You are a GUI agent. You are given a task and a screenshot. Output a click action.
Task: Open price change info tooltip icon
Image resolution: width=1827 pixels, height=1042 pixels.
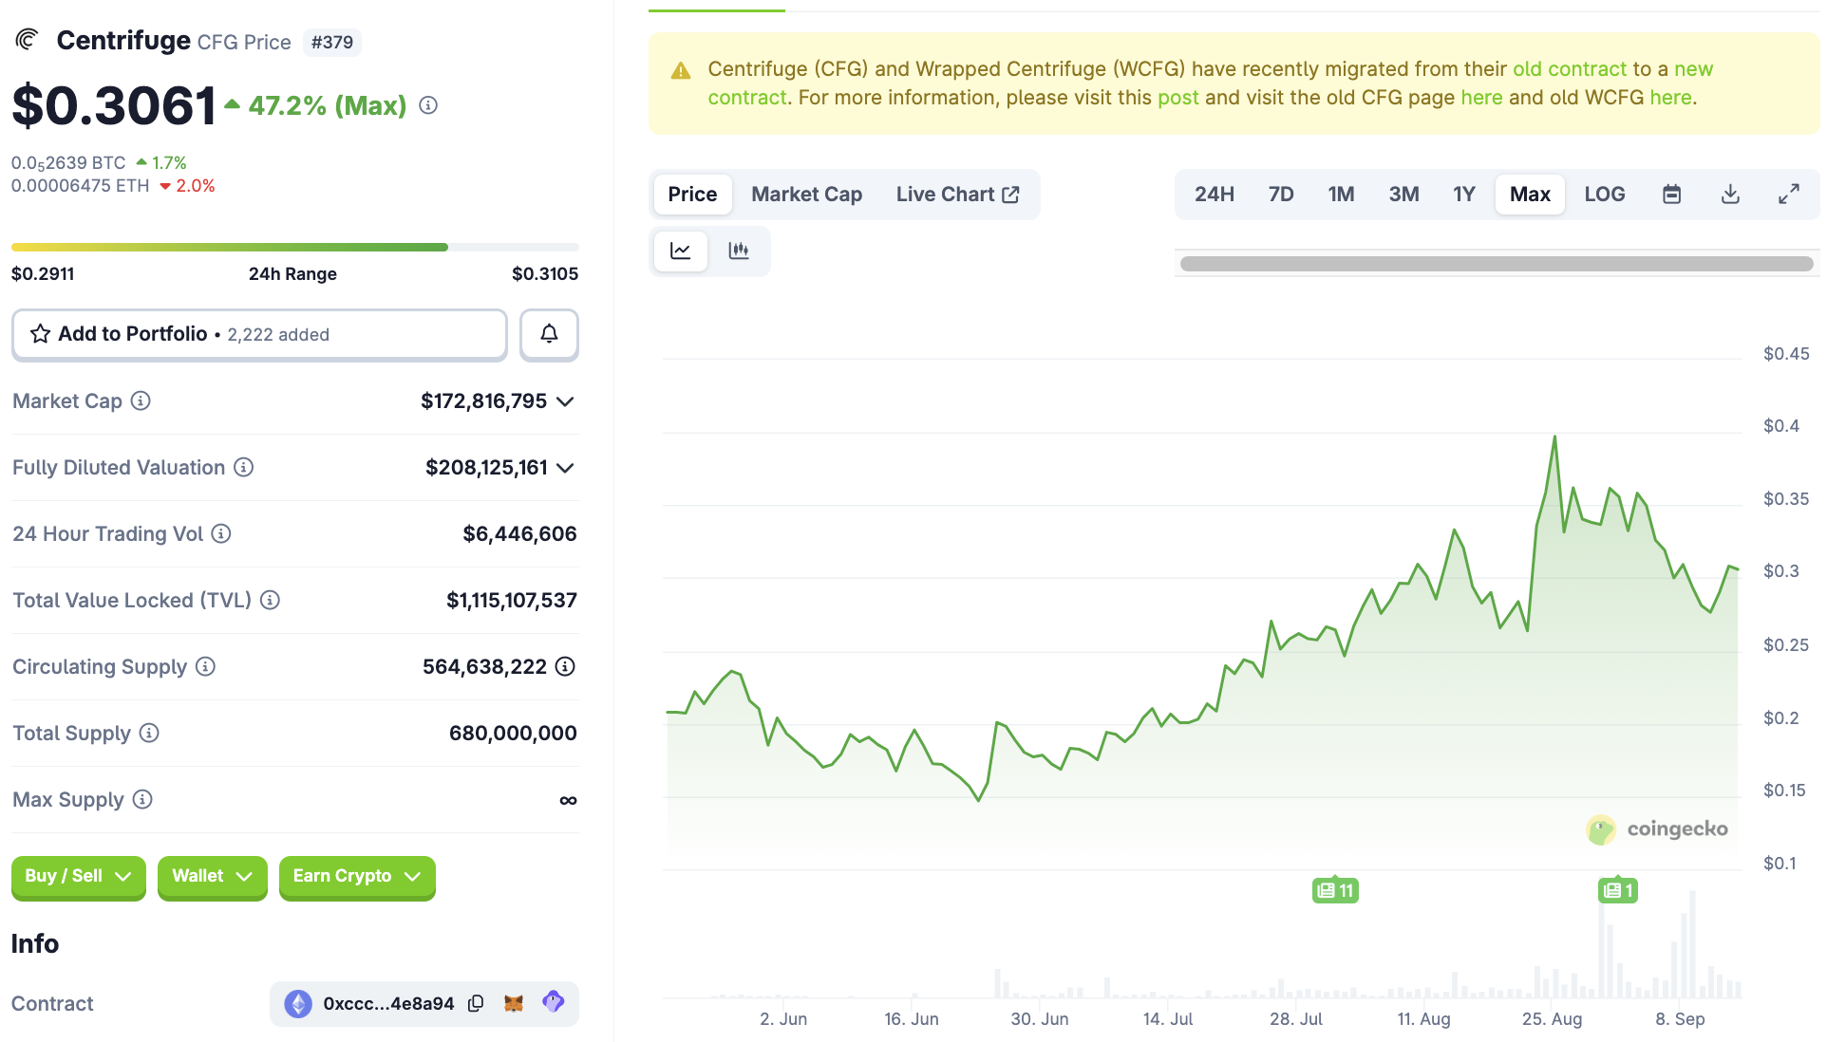point(428,105)
